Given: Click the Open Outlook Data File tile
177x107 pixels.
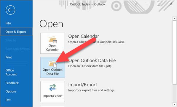Looking at the screenshot, I should tap(52, 68).
